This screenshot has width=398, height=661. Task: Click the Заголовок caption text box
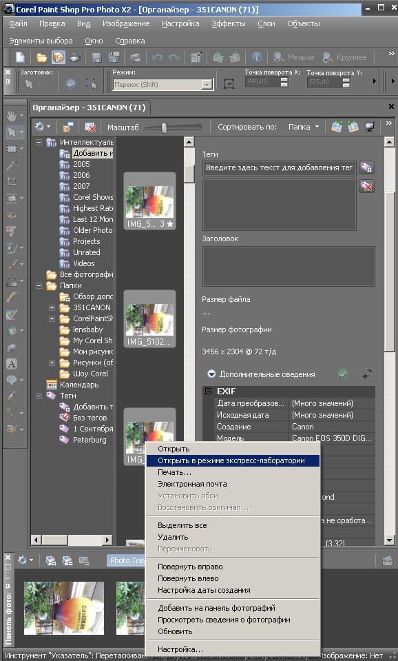pyautogui.click(x=289, y=267)
